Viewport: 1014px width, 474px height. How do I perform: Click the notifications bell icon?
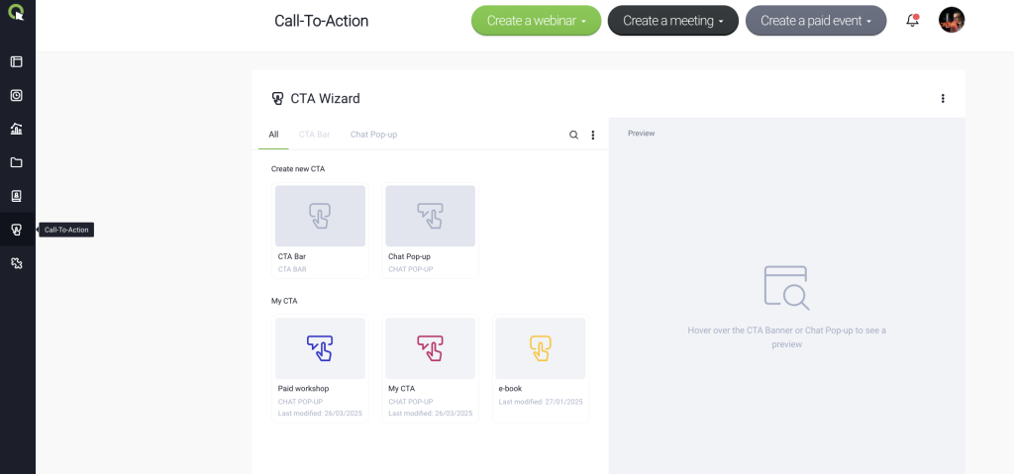pos(912,20)
